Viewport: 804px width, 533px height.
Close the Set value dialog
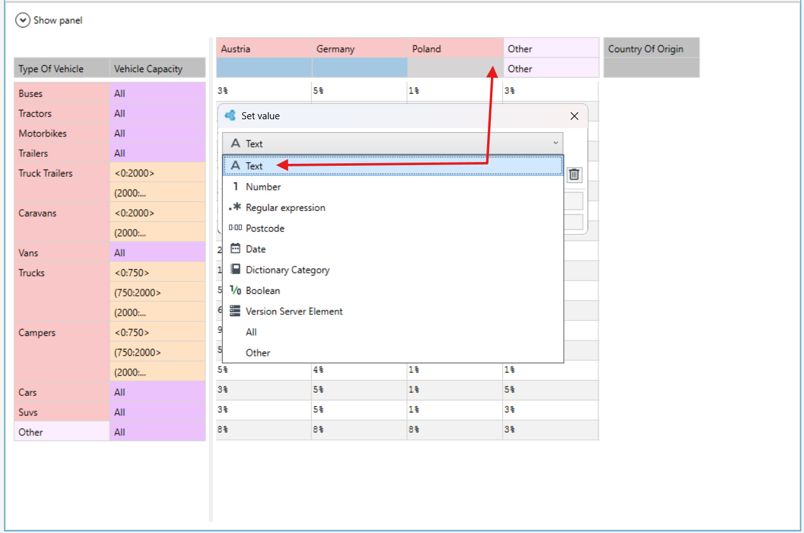[x=574, y=116]
